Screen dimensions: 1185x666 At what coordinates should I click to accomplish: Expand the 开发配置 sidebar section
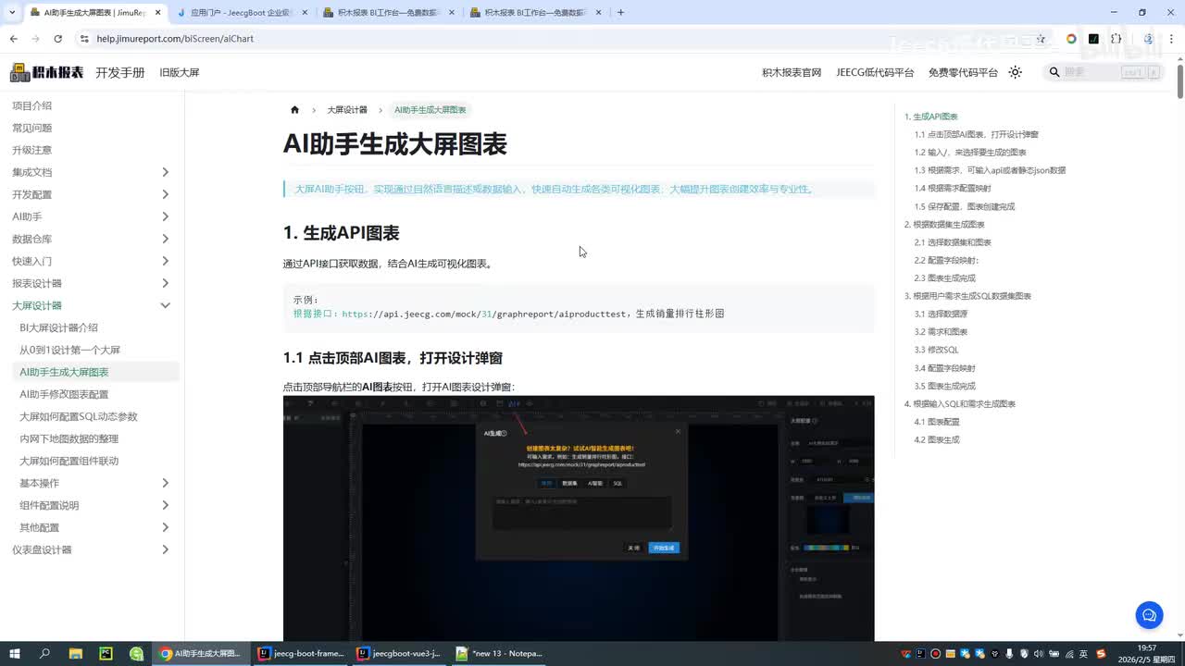pos(166,194)
